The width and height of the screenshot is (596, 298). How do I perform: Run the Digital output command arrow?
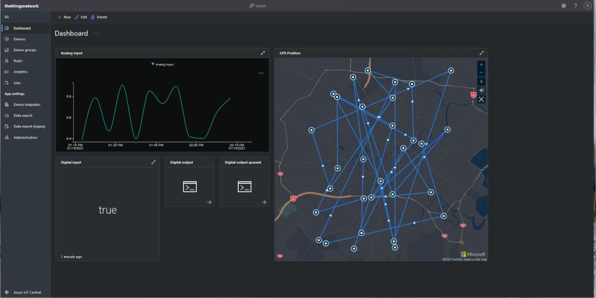tap(209, 202)
